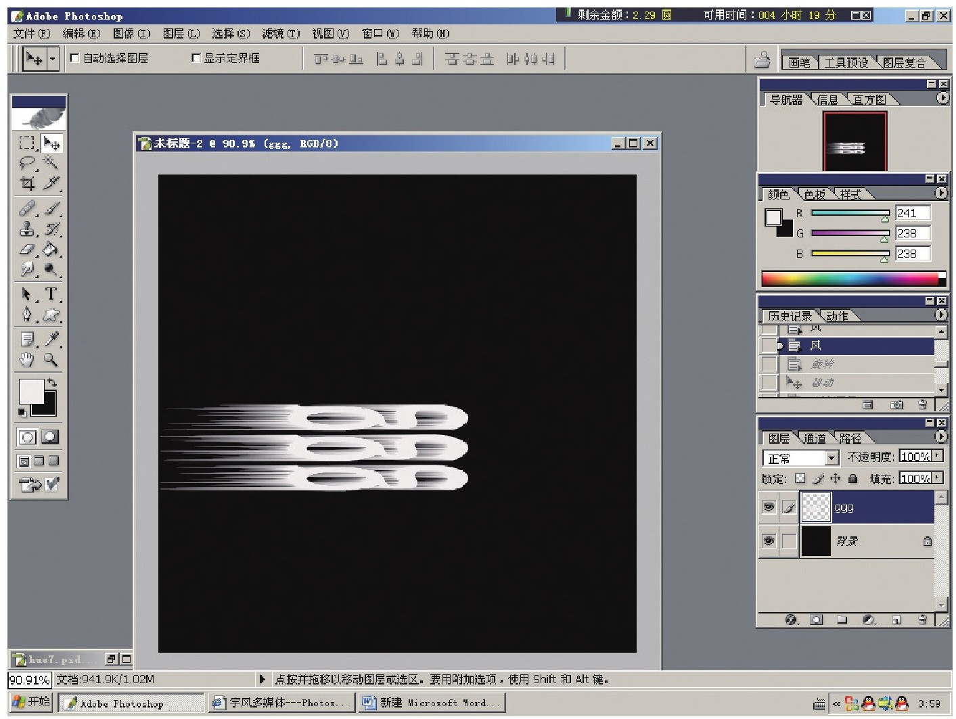
Task: Open the Color panel flyout menu
Action: pos(941,193)
